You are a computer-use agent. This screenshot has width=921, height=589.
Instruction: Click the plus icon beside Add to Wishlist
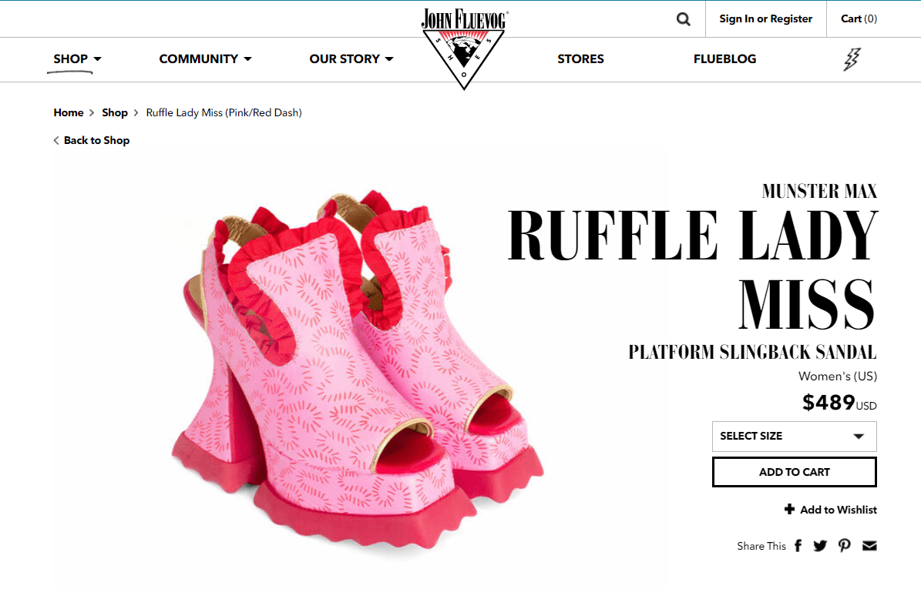(x=789, y=509)
